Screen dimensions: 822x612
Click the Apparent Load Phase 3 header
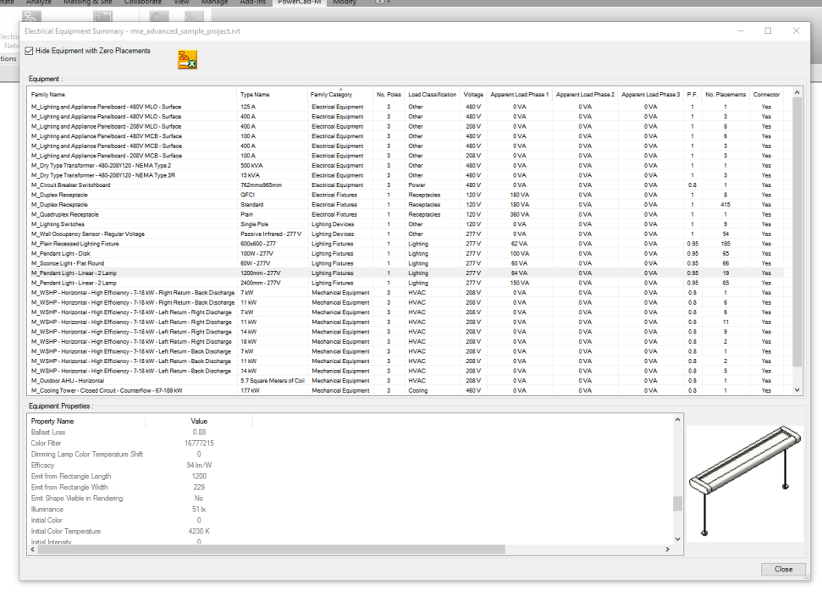point(651,94)
